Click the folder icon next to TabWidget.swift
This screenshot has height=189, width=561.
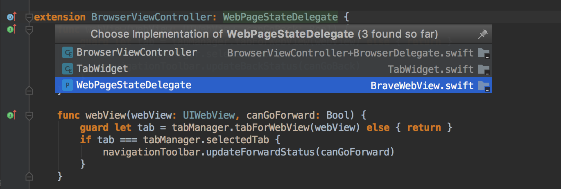tap(484, 69)
